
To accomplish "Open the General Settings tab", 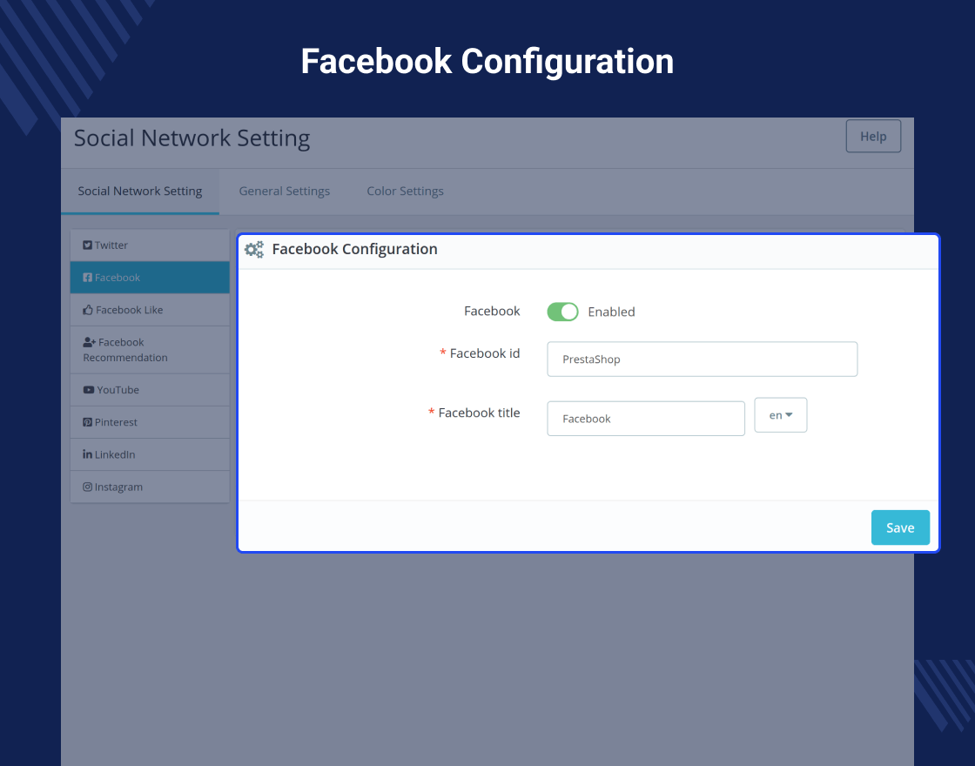I will coord(284,191).
